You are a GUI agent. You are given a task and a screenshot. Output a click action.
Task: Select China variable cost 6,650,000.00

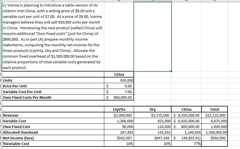186,121
